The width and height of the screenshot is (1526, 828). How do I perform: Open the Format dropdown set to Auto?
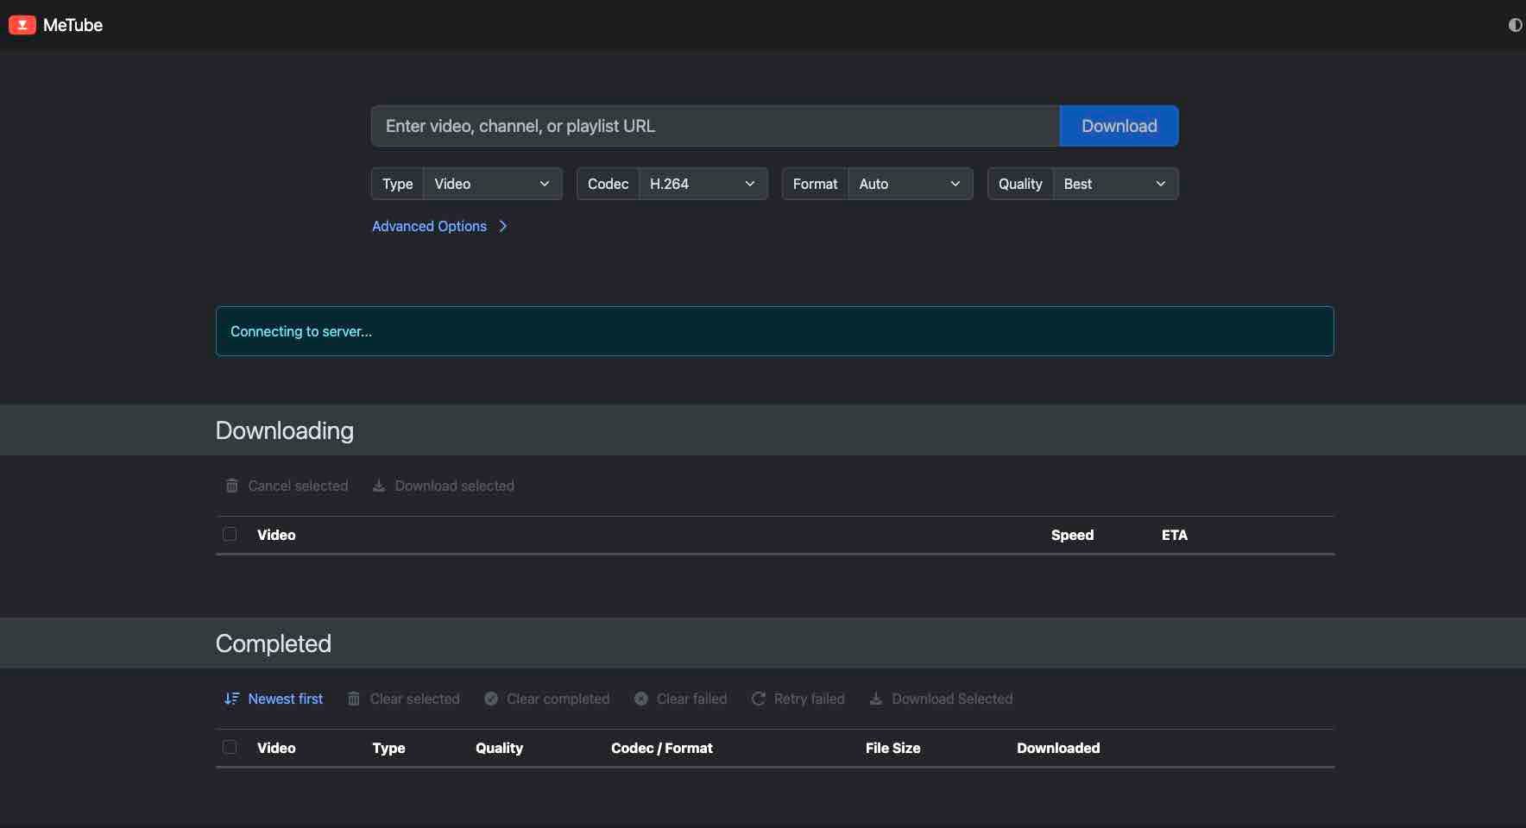pyautogui.click(x=910, y=184)
